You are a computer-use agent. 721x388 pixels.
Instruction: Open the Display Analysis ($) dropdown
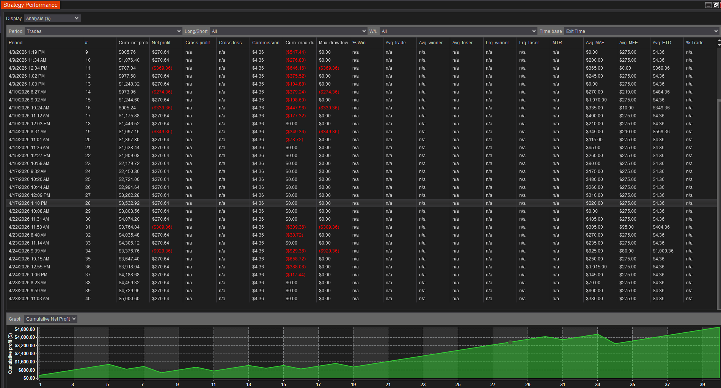[52, 19]
